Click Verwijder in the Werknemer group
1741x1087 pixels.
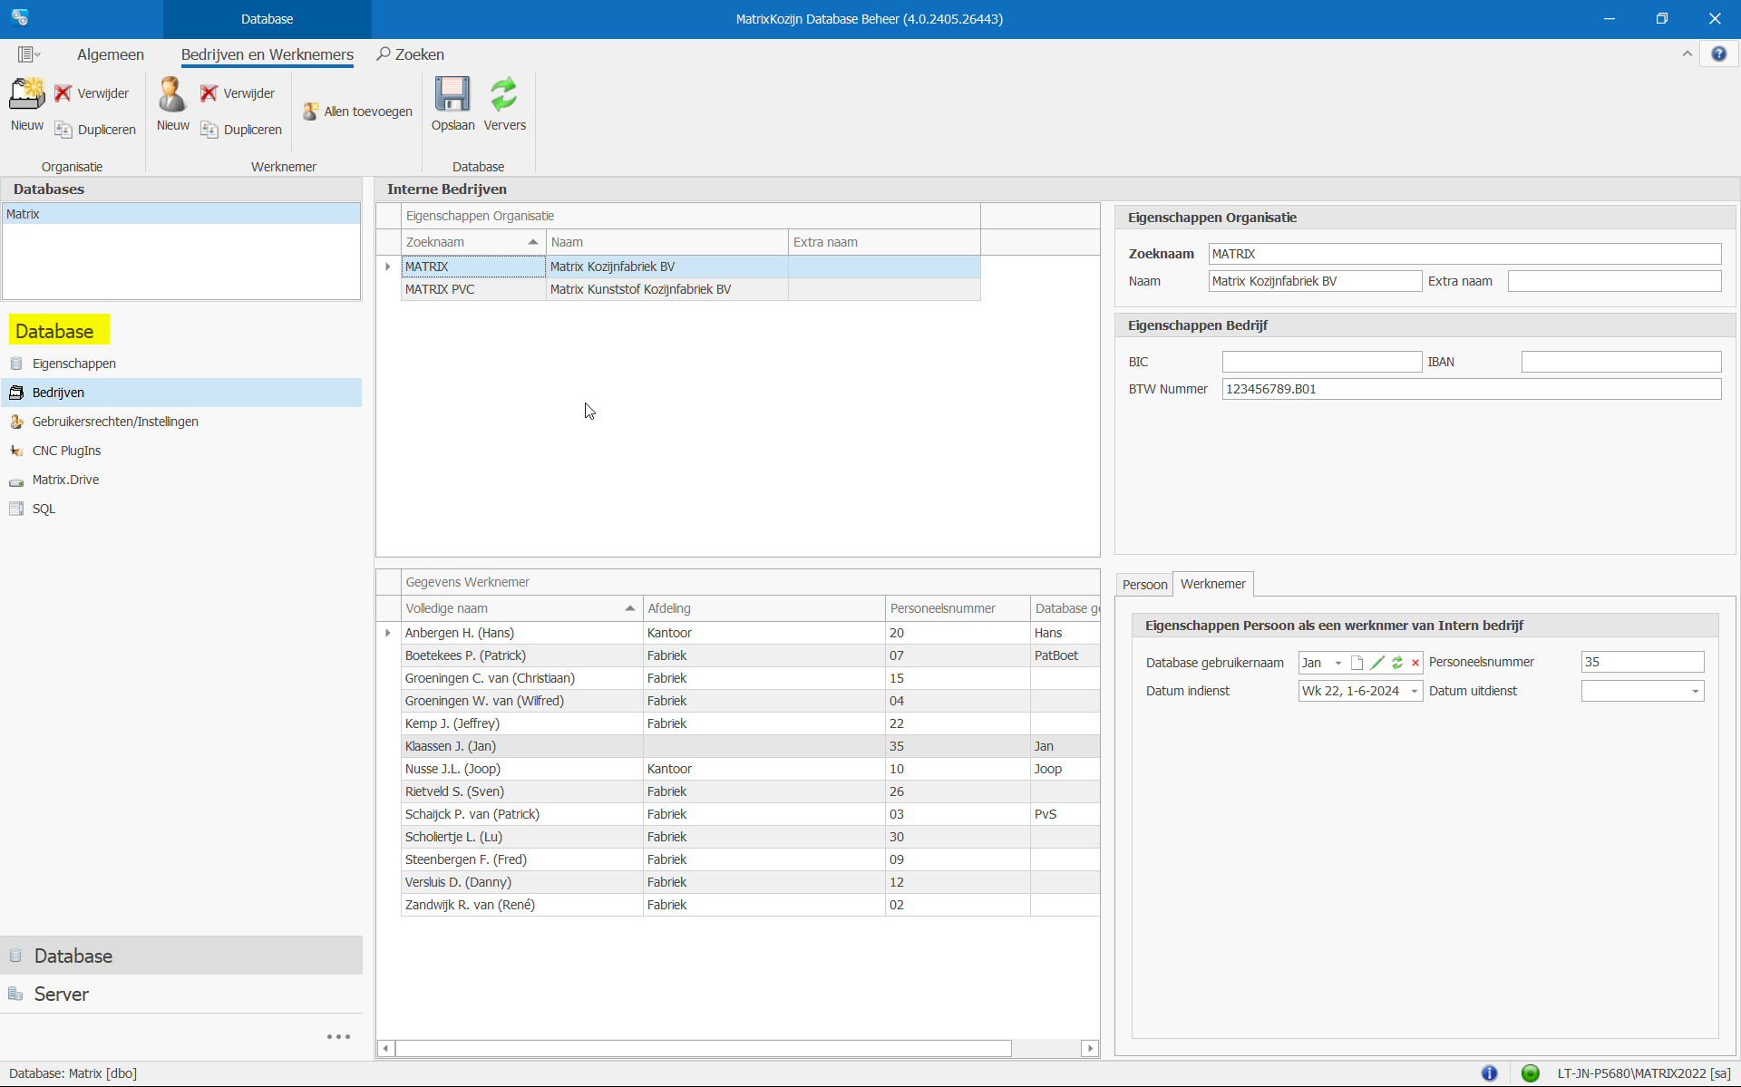(238, 93)
